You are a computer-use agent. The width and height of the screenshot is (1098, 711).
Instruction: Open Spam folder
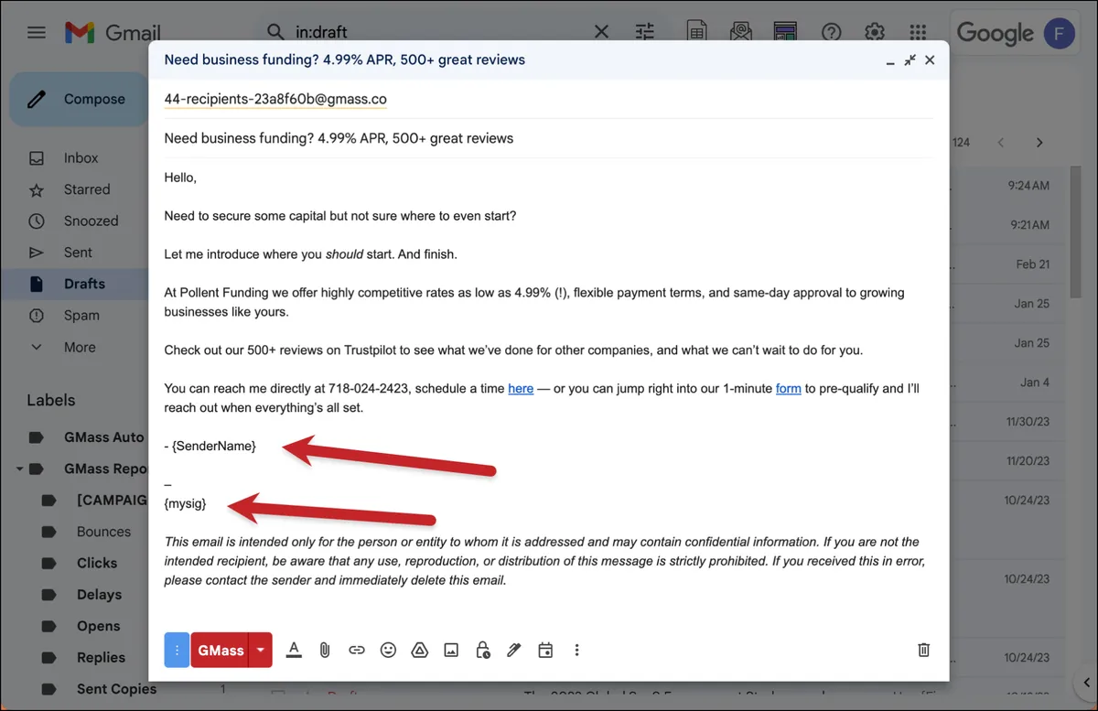coord(81,315)
